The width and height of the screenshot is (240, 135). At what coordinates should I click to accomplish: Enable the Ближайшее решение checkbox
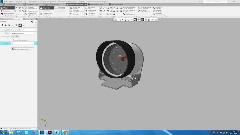click(x=12, y=40)
